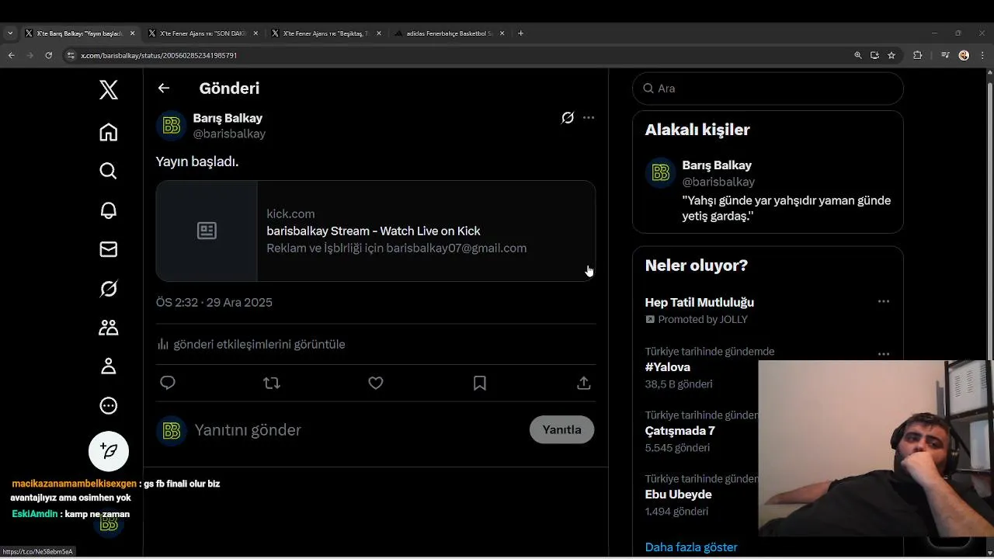994x559 pixels.
Task: Click the reply speech bubble icon
Action: [168, 383]
